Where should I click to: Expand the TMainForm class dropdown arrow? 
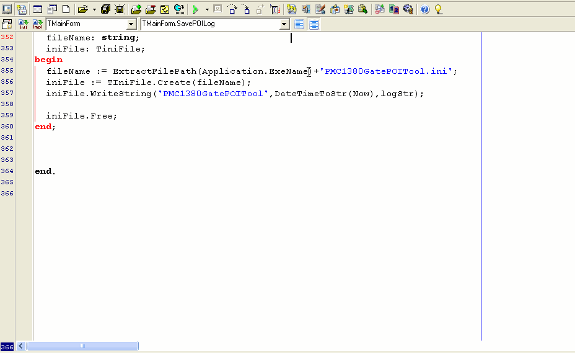[131, 24]
